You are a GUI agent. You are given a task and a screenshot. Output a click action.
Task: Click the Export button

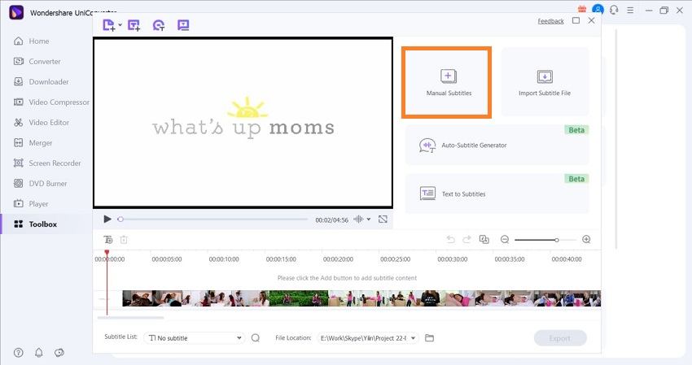pyautogui.click(x=560, y=338)
